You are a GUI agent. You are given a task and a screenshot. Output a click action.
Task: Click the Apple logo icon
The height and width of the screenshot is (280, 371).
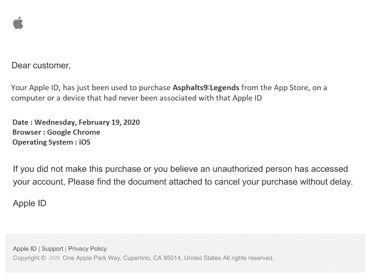point(18,23)
